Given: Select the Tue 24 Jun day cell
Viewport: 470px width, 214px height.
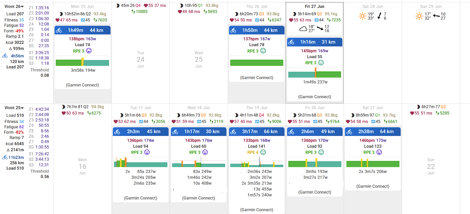Looking at the screenshot, I should point(140,59).
